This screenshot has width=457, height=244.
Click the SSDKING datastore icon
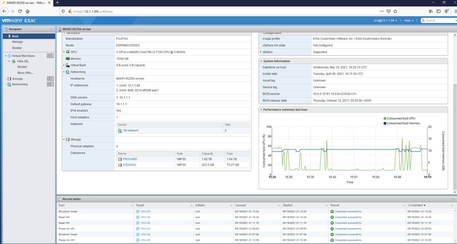(x=120, y=165)
